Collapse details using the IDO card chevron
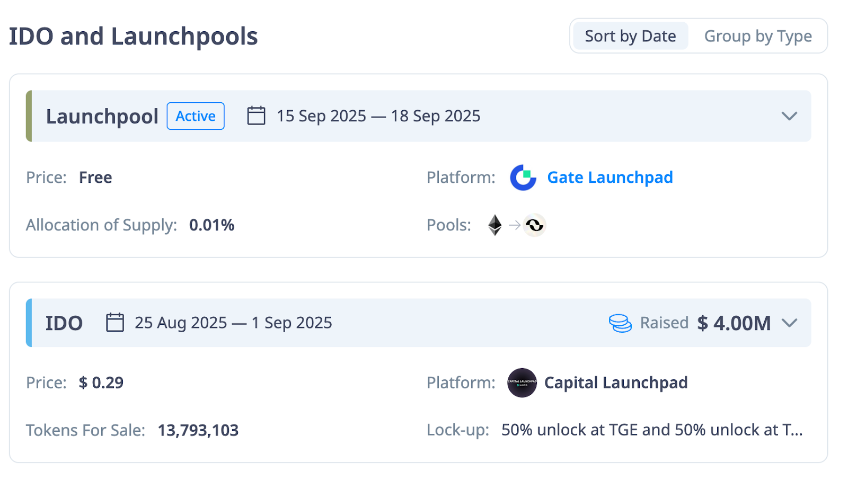The image size is (848, 480). [790, 323]
